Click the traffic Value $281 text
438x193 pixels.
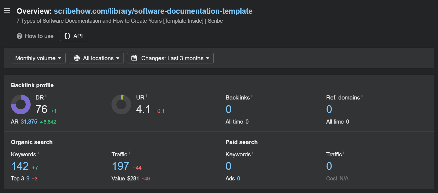tap(125, 179)
